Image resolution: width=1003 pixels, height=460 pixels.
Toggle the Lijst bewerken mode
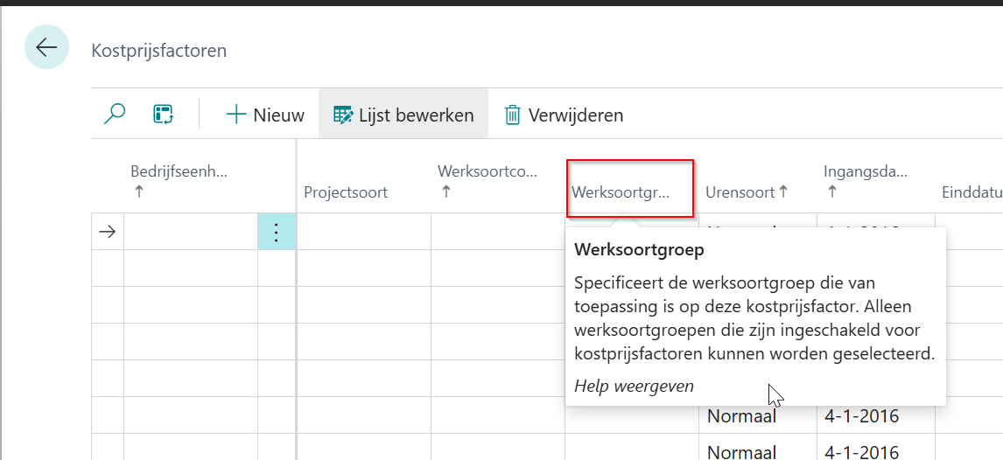(403, 115)
